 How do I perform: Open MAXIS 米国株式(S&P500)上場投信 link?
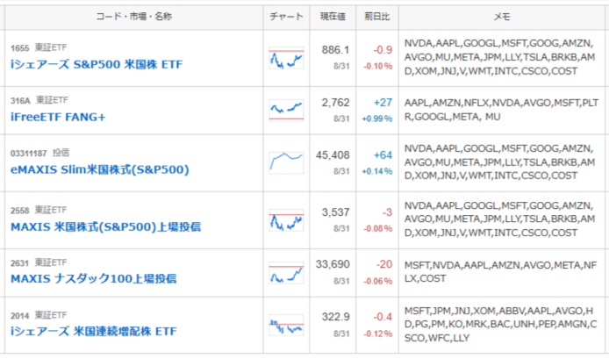105,227
